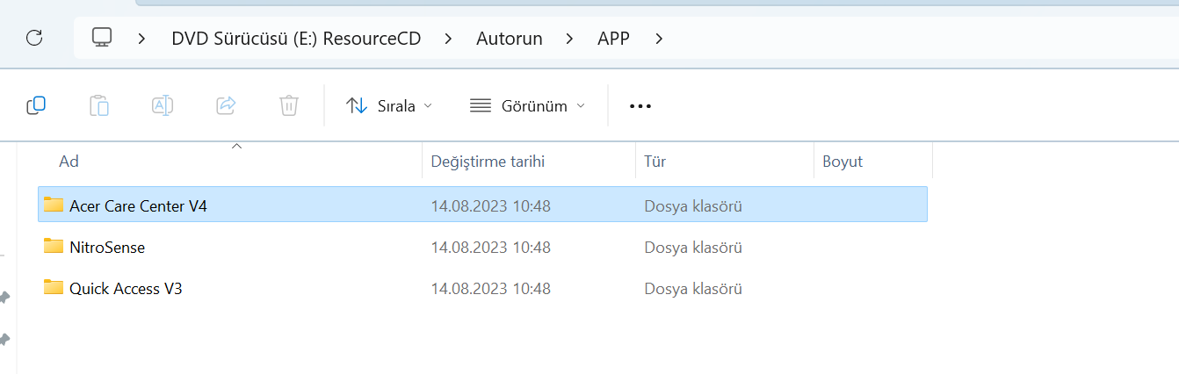The width and height of the screenshot is (1179, 374).
Task: Click the rename icon in toolbar
Action: click(163, 105)
